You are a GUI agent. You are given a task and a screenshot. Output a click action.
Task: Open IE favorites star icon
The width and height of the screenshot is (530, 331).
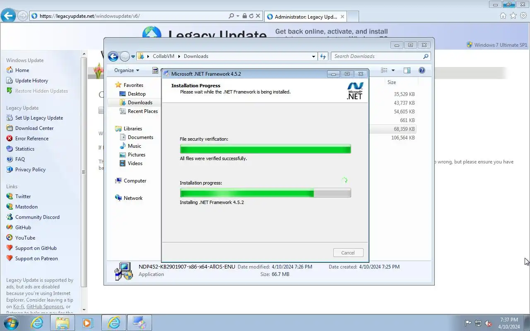tap(513, 16)
